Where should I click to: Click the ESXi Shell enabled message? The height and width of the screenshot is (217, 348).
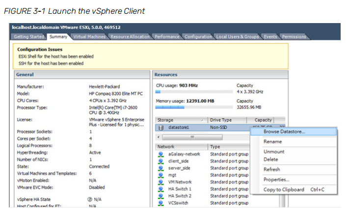coord(56,56)
